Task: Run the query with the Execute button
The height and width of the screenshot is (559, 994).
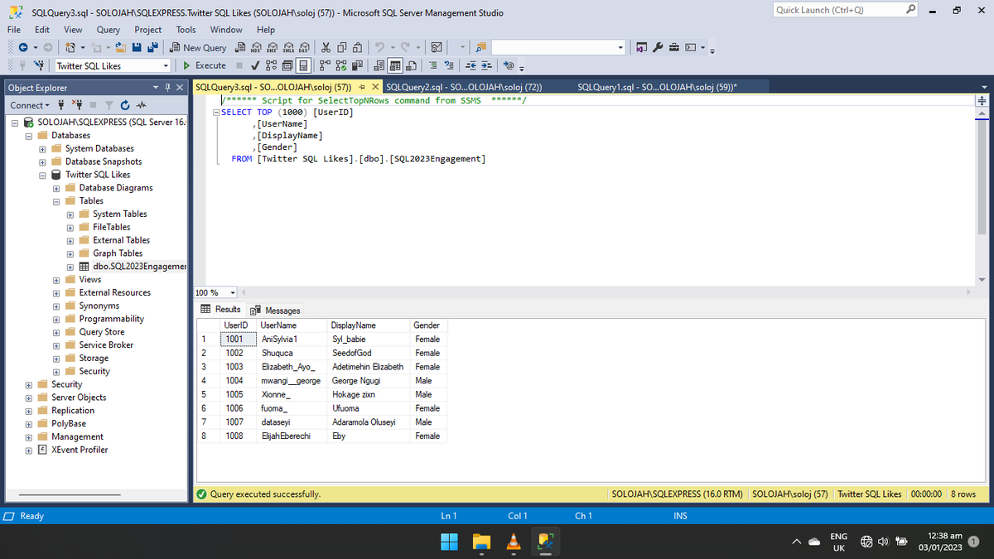Action: [x=205, y=65]
